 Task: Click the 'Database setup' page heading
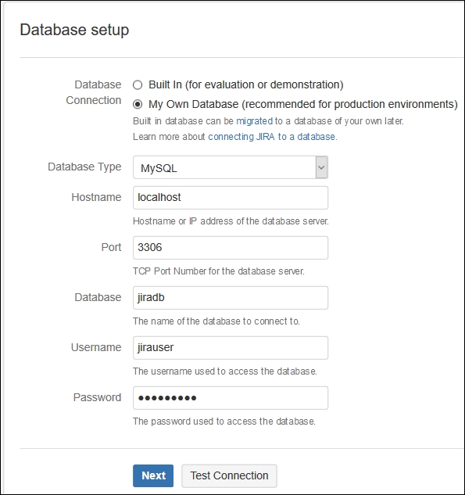(x=74, y=30)
